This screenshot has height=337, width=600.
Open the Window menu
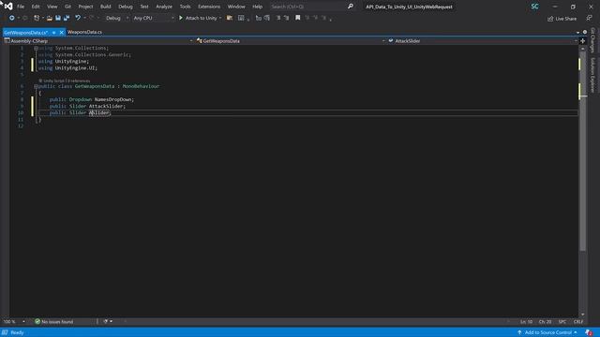click(236, 7)
